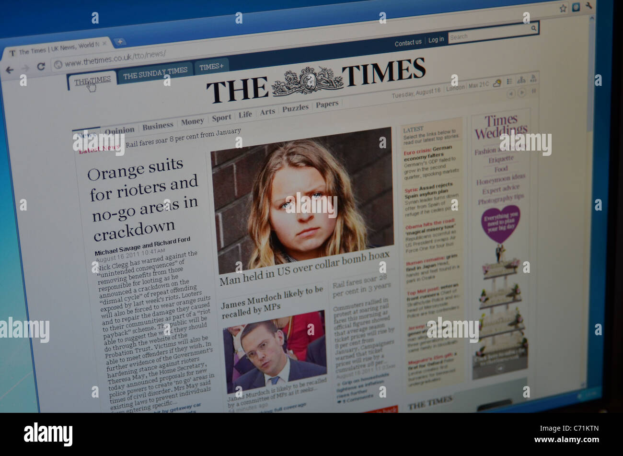Reload the page with the refresh icon

click(41, 67)
